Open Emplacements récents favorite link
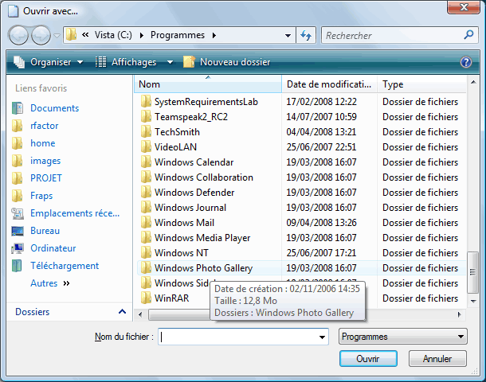This screenshot has width=486, height=382. coord(75,213)
